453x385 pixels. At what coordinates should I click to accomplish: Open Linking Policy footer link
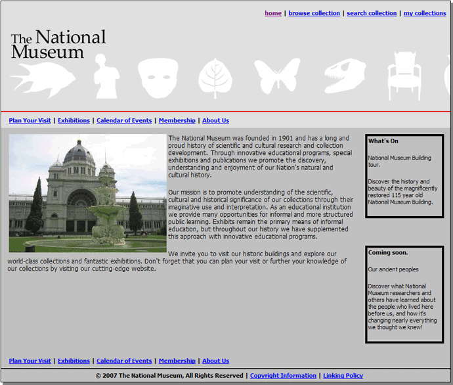pos(343,376)
